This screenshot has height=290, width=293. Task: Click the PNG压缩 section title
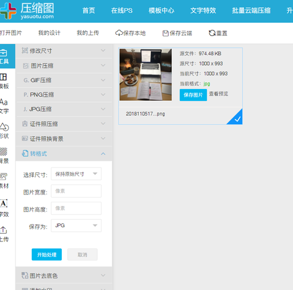coord(42,95)
